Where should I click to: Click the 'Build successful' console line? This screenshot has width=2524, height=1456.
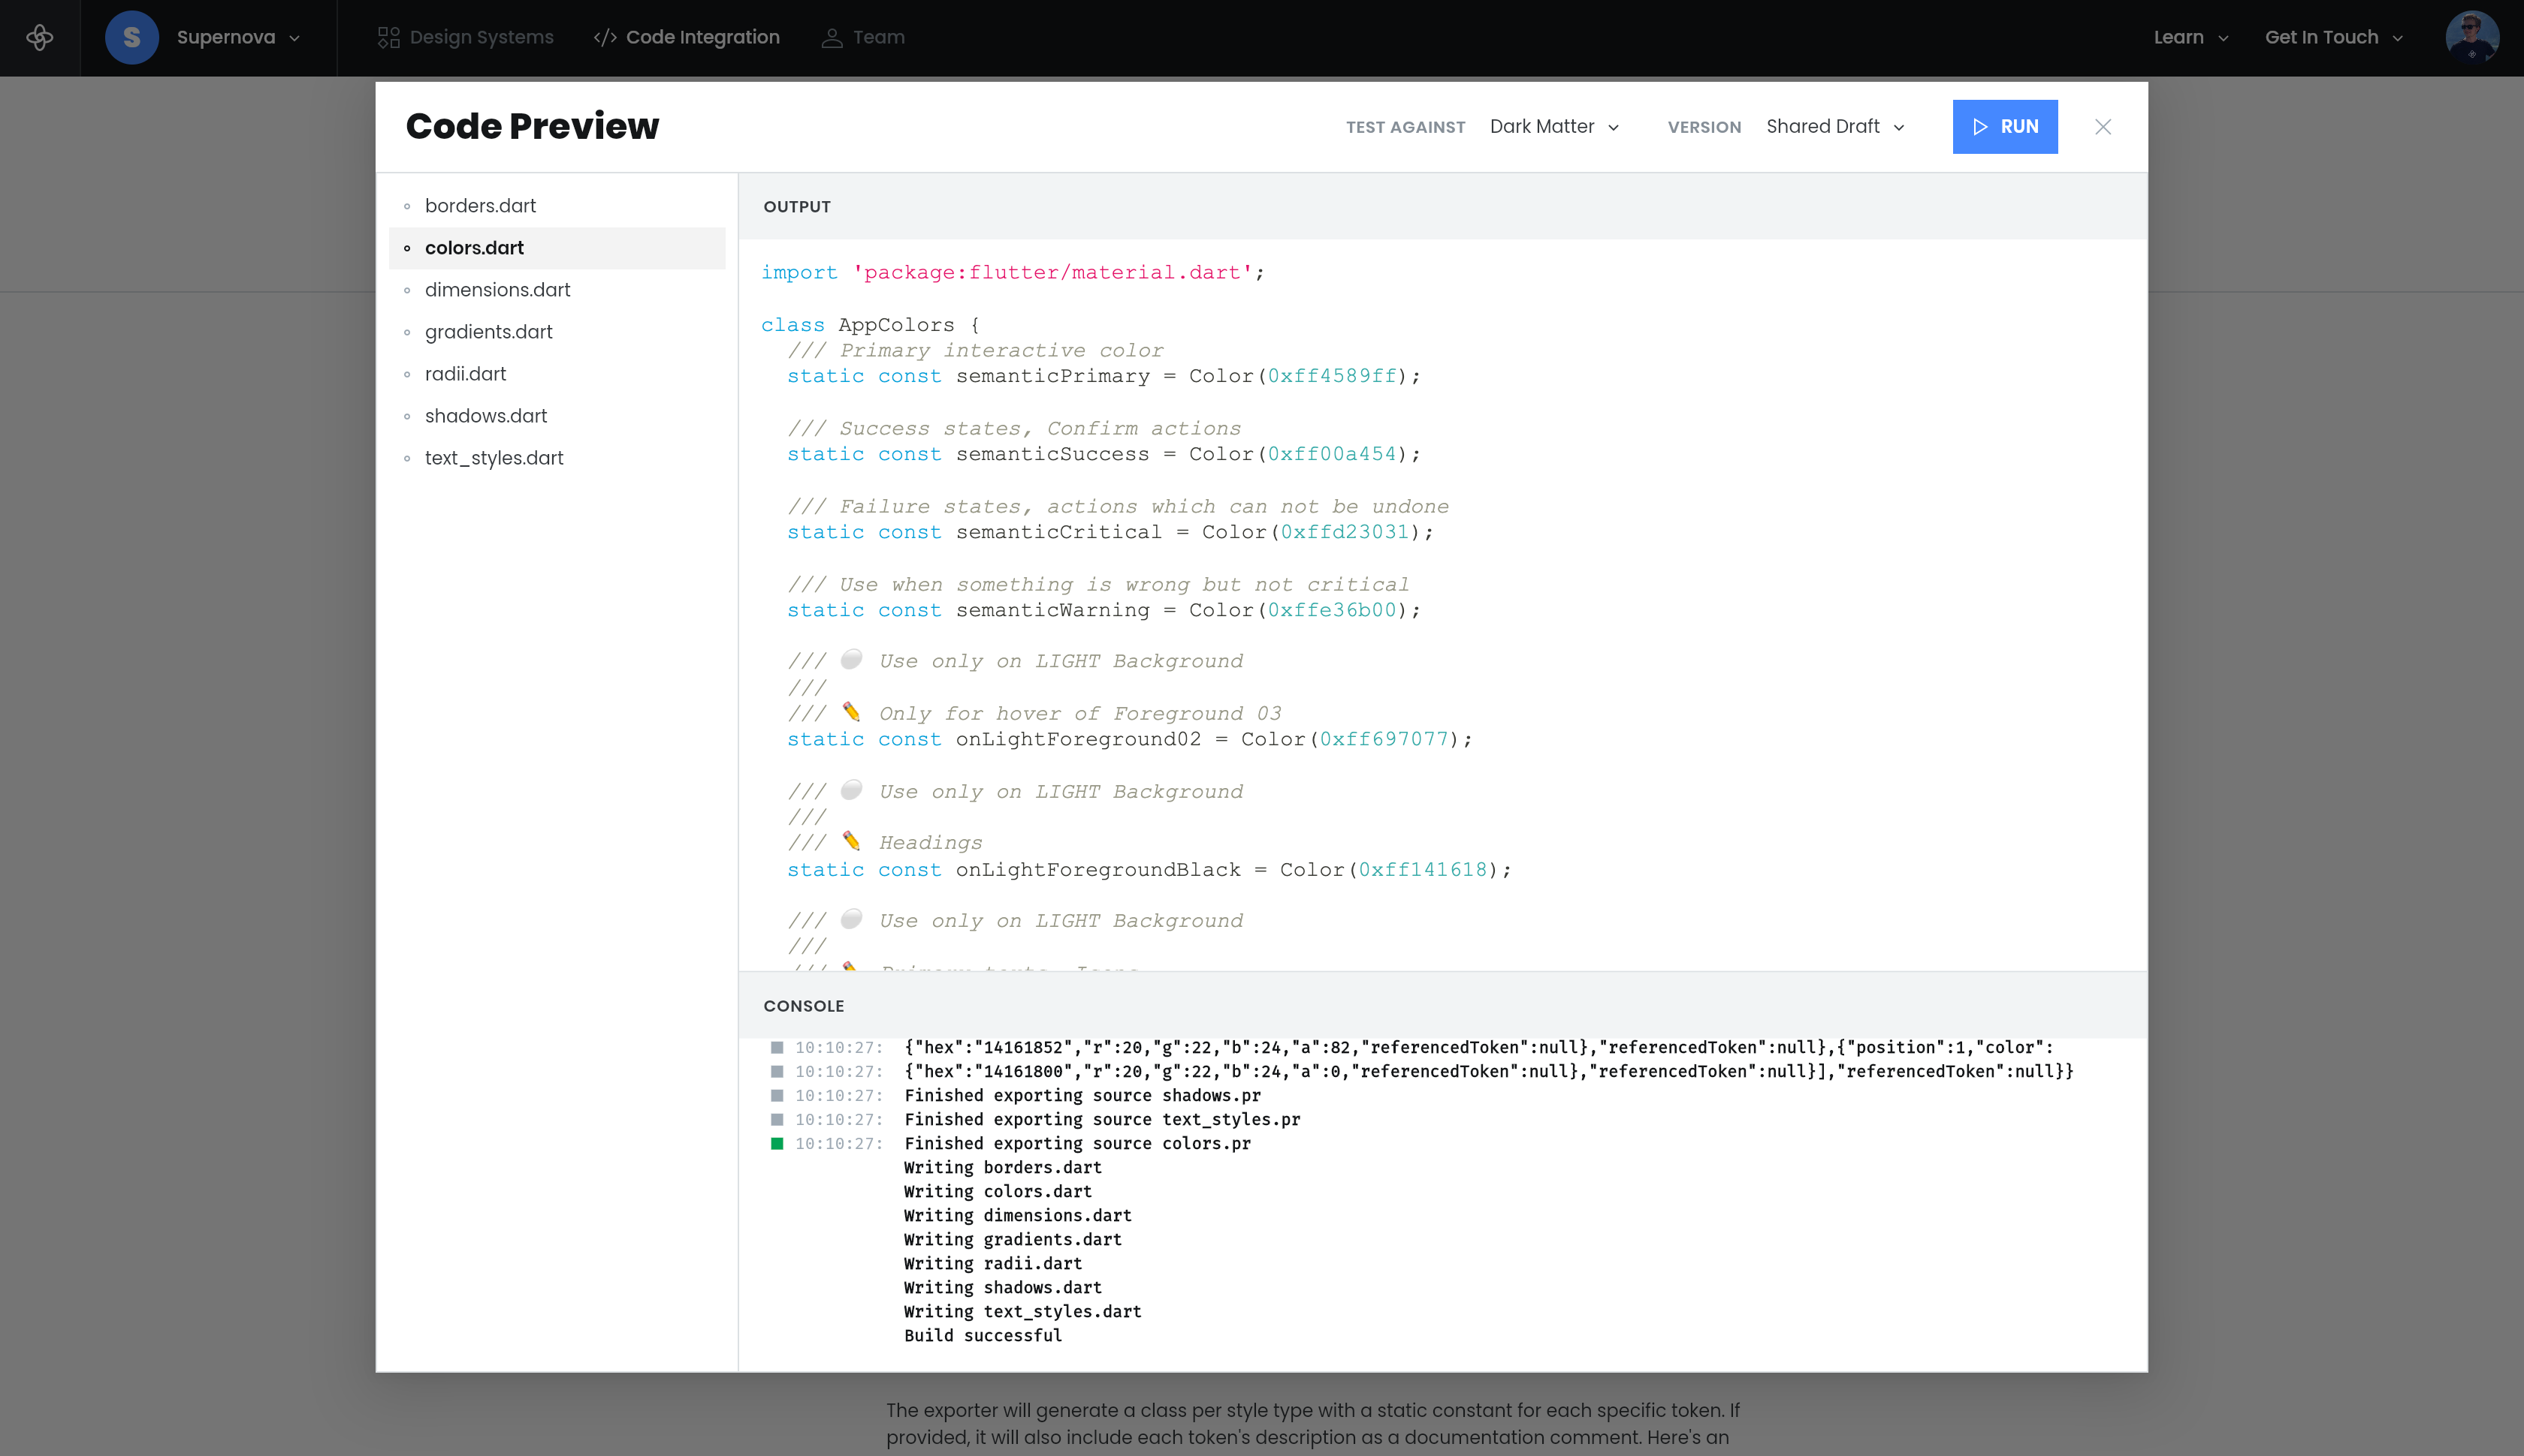[983, 1335]
